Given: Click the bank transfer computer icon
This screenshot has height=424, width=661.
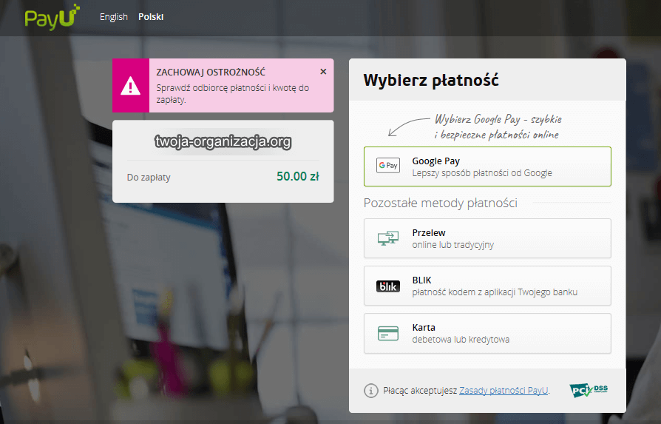Looking at the screenshot, I should point(388,238).
